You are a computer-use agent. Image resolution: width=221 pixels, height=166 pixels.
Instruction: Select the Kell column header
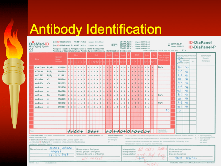(96, 55)
